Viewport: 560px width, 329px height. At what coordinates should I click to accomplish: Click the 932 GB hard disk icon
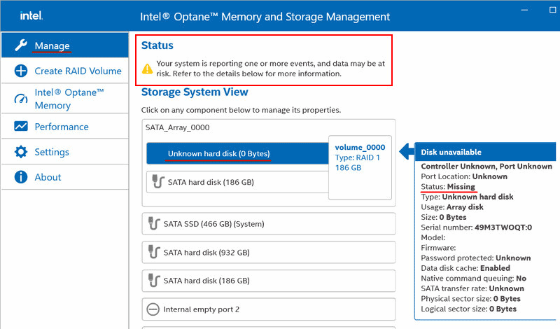click(152, 252)
